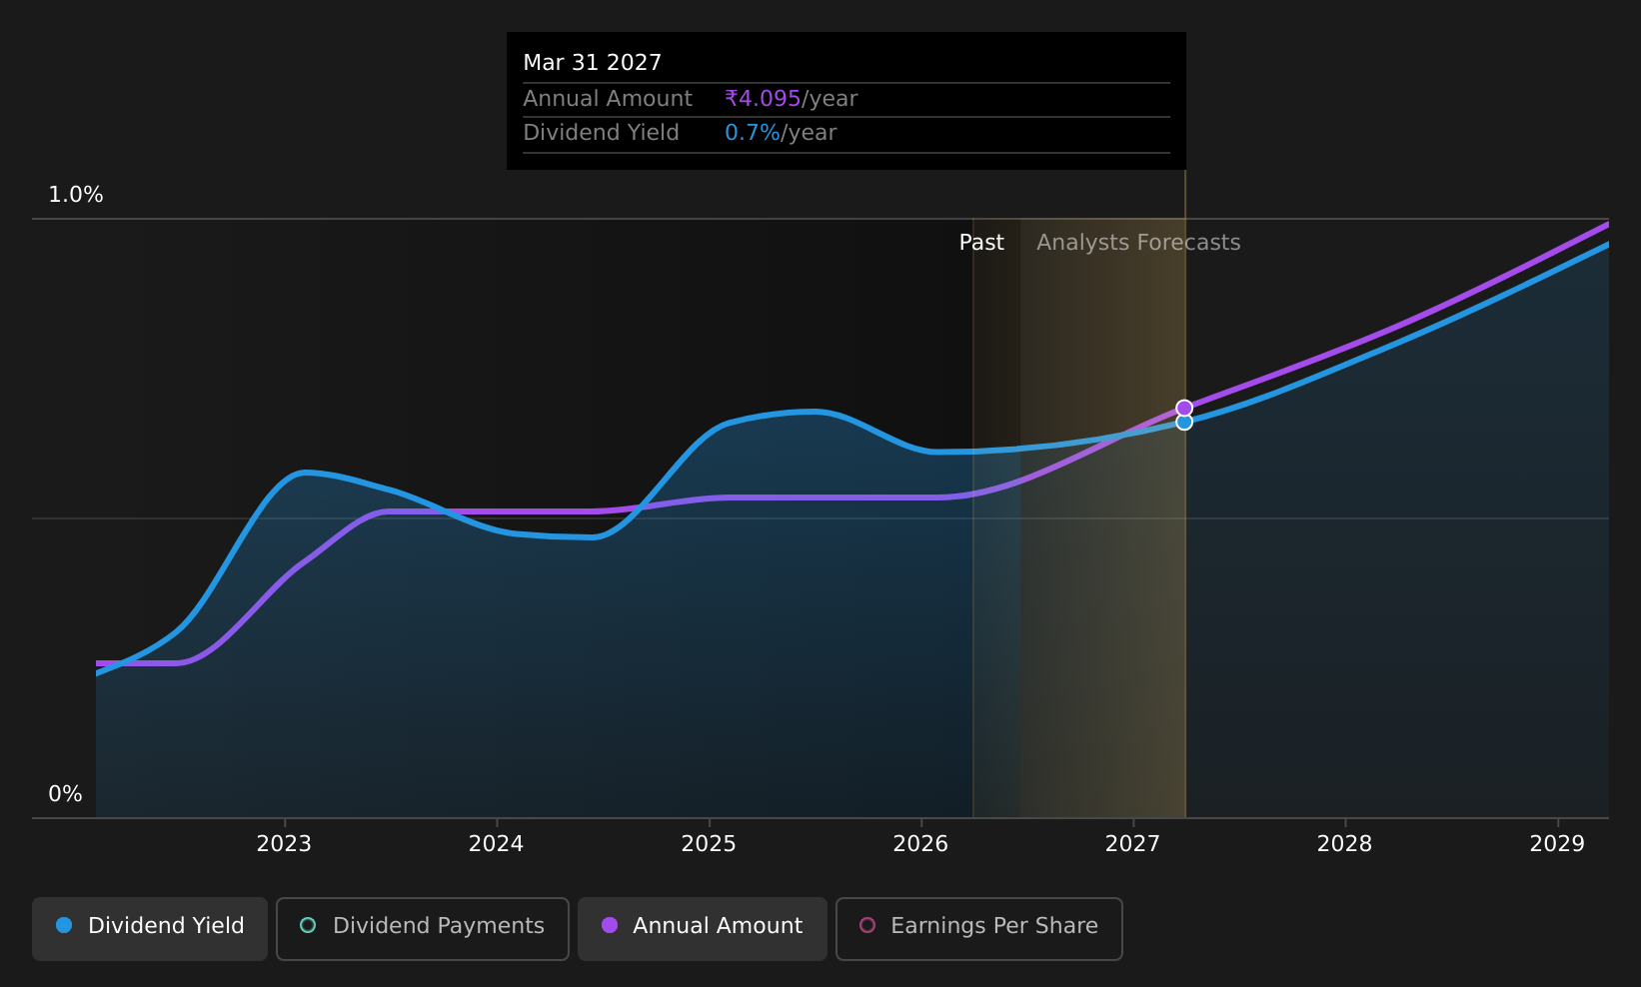
Task: Toggle the Annual Amount legend series
Action: [x=703, y=928]
